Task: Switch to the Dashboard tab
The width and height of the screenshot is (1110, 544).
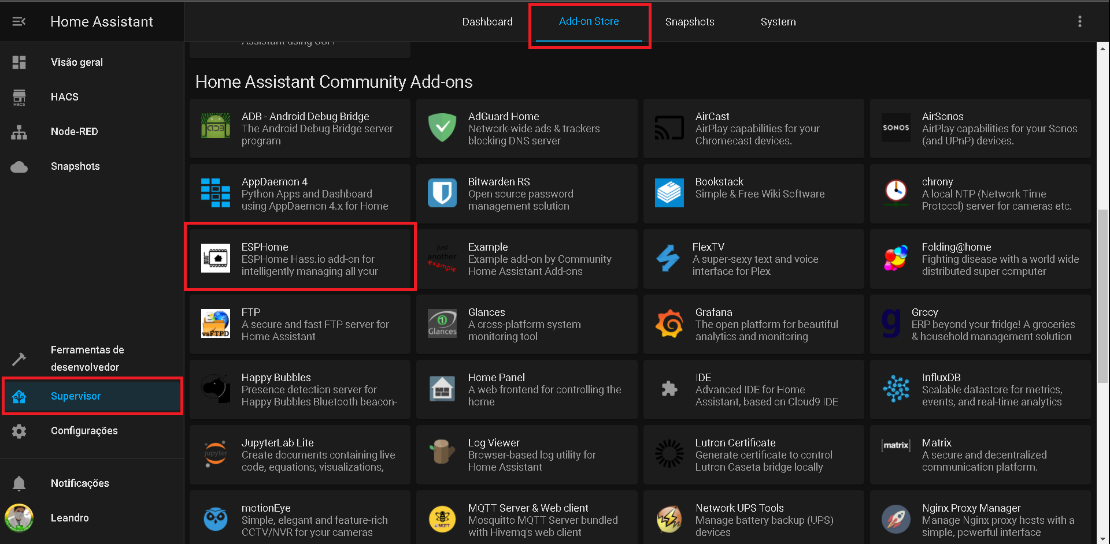Action: (487, 22)
